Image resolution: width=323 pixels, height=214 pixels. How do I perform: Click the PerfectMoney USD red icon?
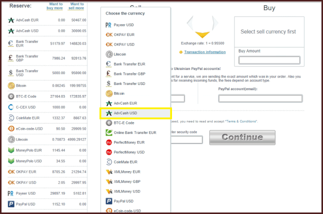tap(109, 152)
